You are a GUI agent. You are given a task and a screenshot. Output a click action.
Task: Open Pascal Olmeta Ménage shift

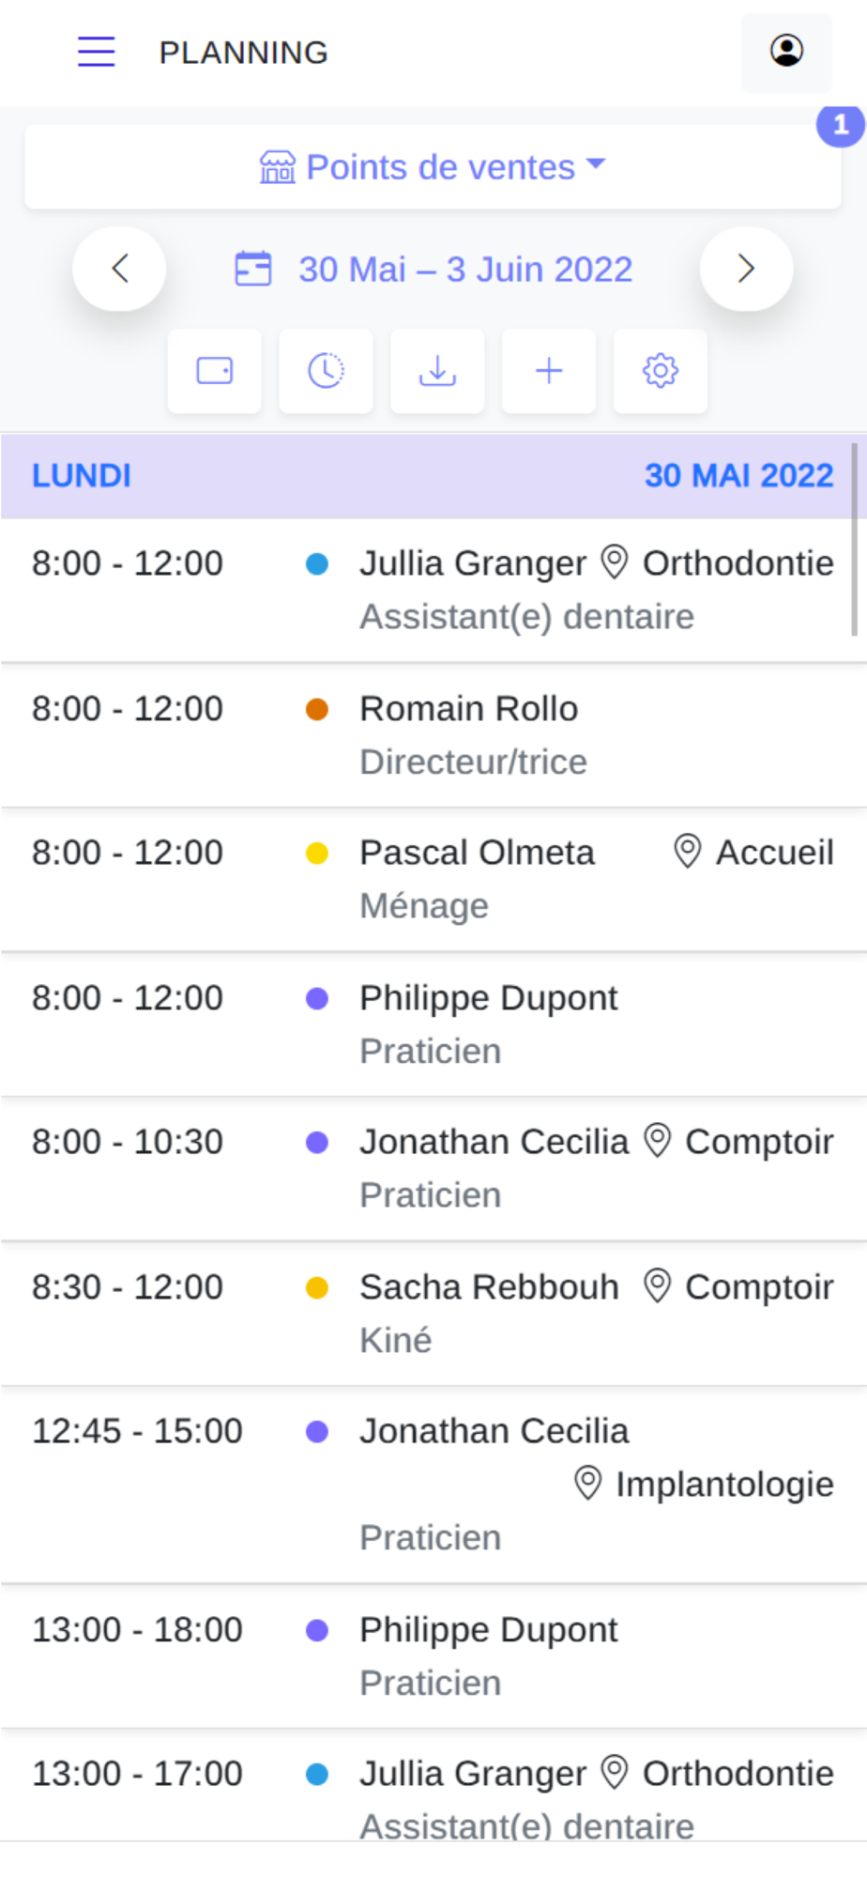[x=433, y=880]
